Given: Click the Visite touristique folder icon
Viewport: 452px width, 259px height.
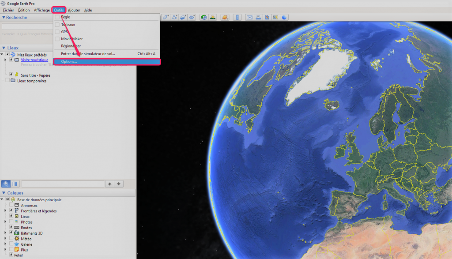Looking at the screenshot, I should point(17,60).
